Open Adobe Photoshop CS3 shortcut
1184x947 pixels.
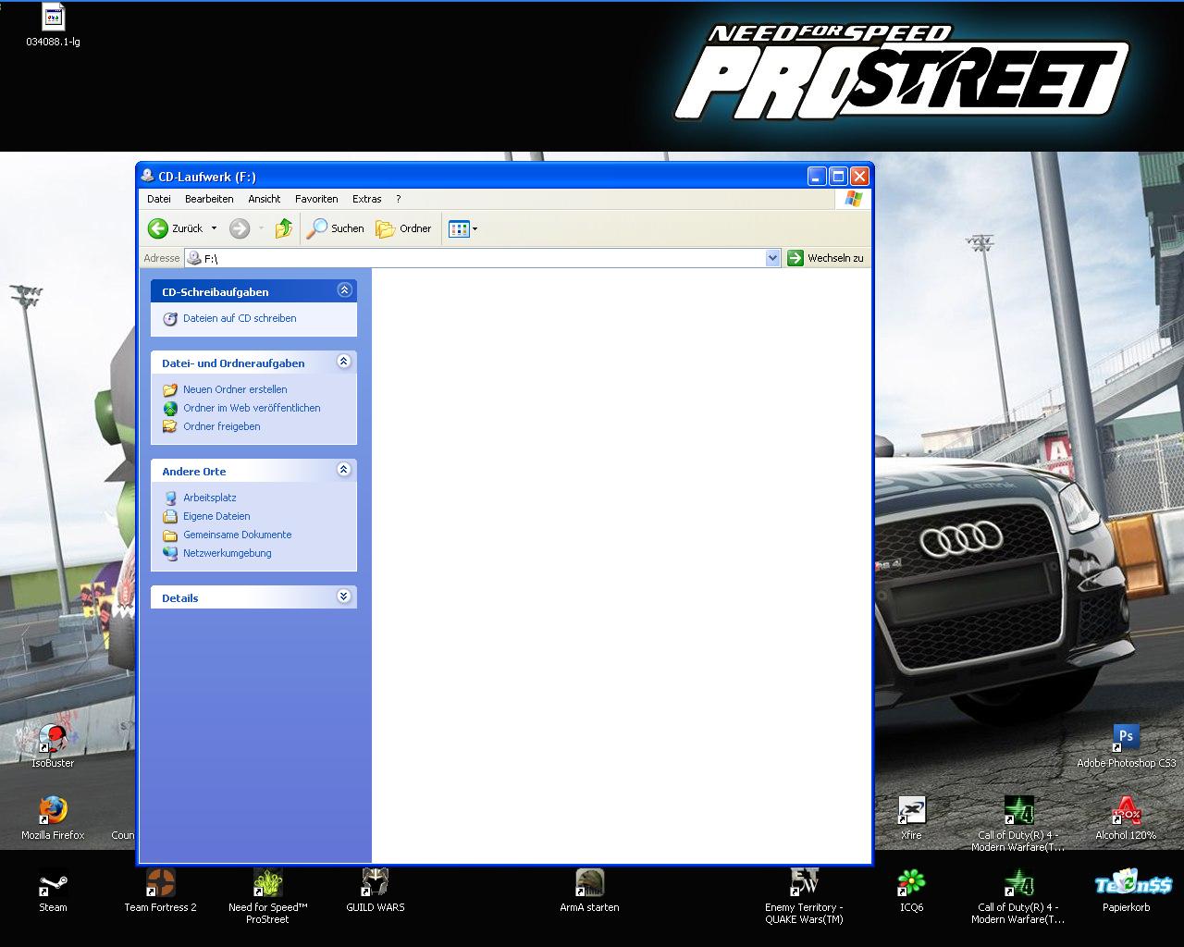[x=1126, y=745]
